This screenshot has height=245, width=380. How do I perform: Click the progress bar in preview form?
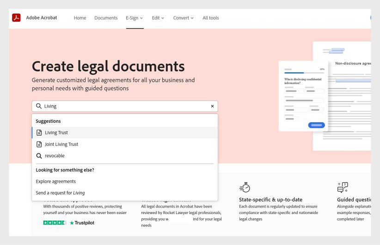pyautogui.click(x=304, y=72)
